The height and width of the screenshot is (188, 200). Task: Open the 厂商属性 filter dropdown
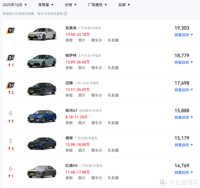[x=97, y=5]
